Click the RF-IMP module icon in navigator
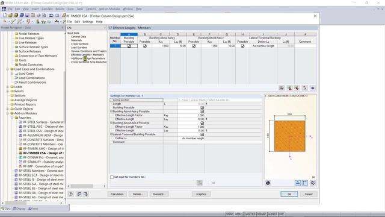Image resolution: width=385 pixels, height=217 pixels. [20, 166]
